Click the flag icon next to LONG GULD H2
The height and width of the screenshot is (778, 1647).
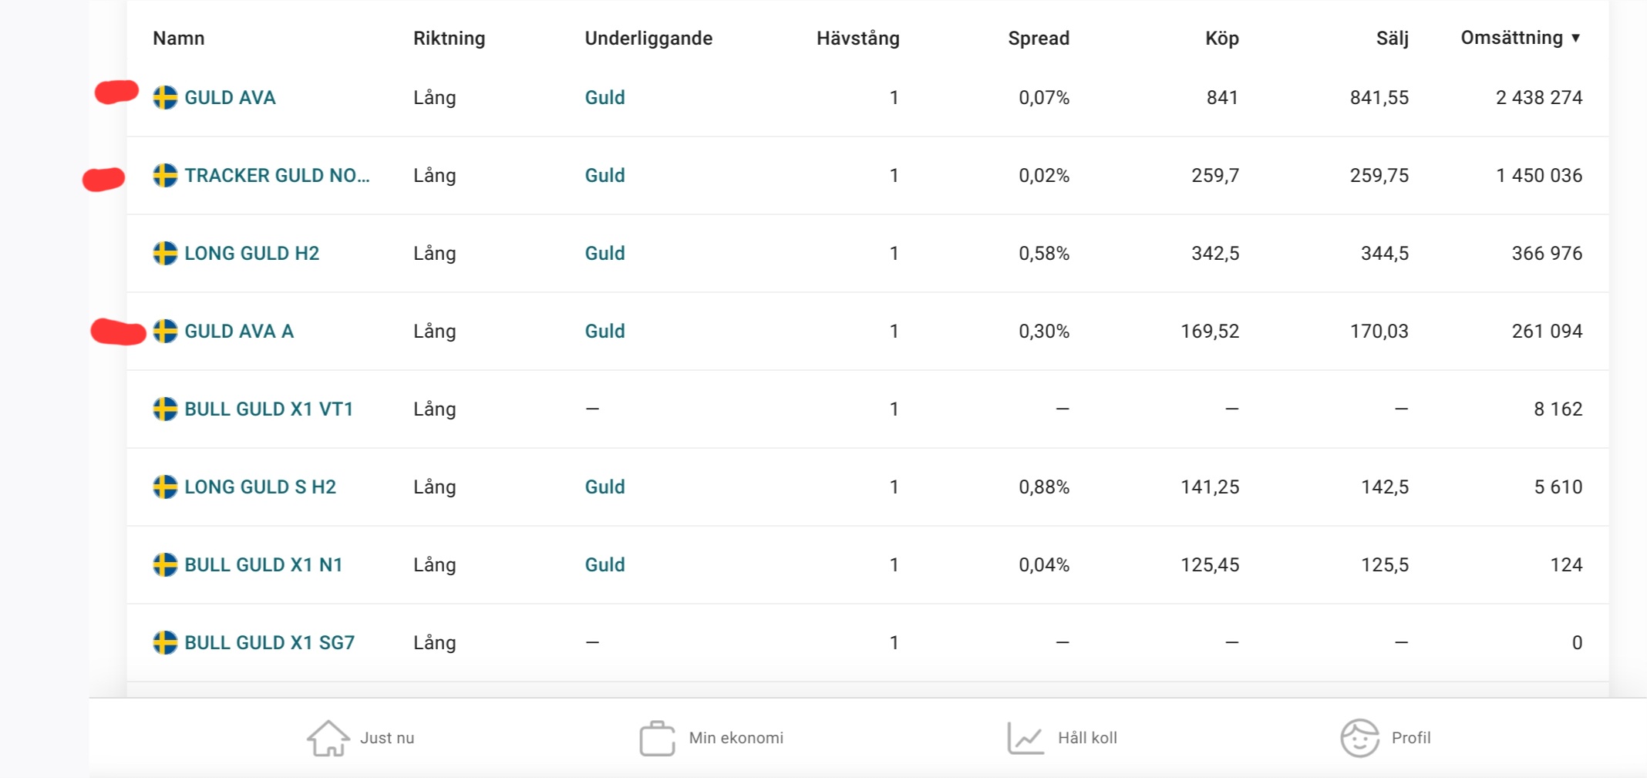[x=165, y=254]
